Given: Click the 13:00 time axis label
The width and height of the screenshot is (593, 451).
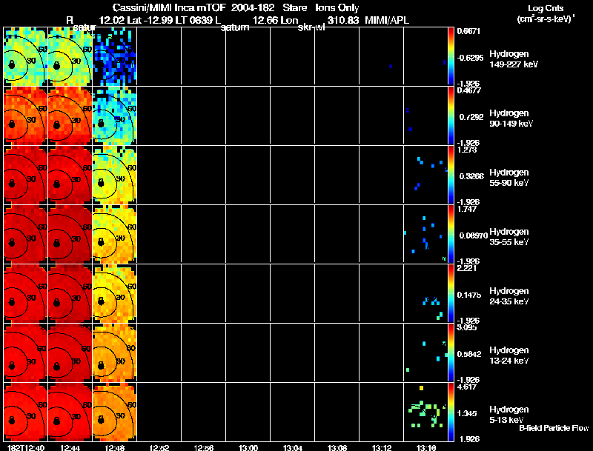Looking at the screenshot, I should tap(248, 447).
